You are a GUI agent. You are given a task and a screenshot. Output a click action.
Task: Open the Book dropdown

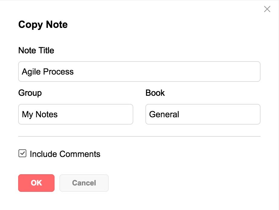(x=203, y=114)
